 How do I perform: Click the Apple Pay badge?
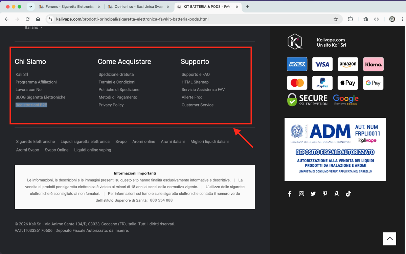tap(348, 83)
